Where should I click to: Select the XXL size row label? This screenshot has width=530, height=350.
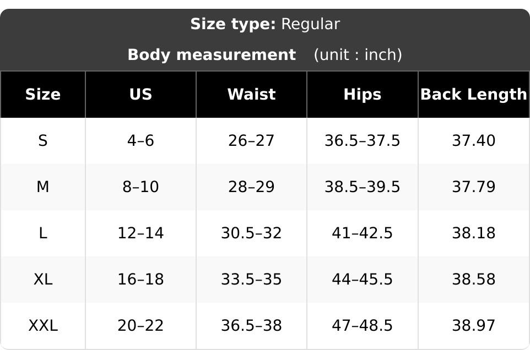pos(43,326)
